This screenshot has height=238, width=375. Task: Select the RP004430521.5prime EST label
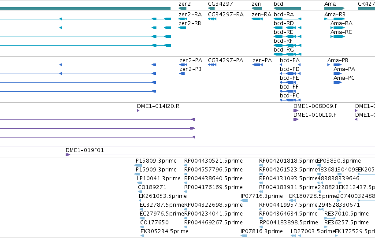(213, 161)
